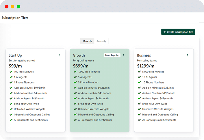Click checkmark next to Add-on Minutes: $0.28/min
204x140 pixels.
(x=75, y=88)
